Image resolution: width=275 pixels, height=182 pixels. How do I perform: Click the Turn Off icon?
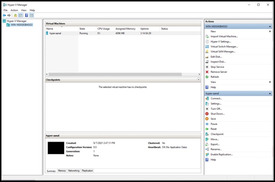207,109
